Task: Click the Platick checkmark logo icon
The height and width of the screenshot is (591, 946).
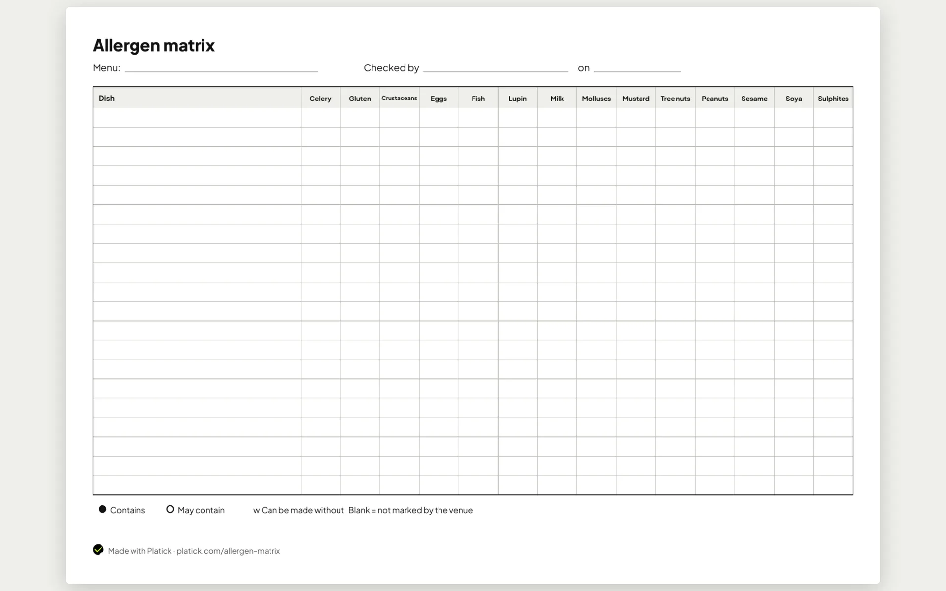Action: pos(98,550)
